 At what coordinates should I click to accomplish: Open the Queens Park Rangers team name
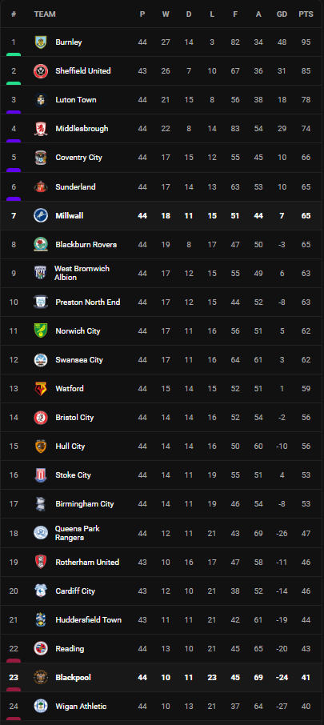[x=77, y=533]
